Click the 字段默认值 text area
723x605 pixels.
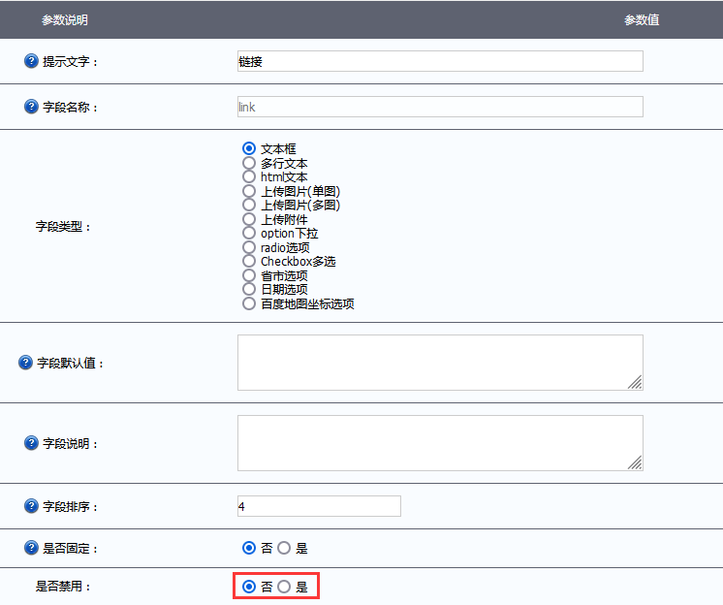pos(440,363)
